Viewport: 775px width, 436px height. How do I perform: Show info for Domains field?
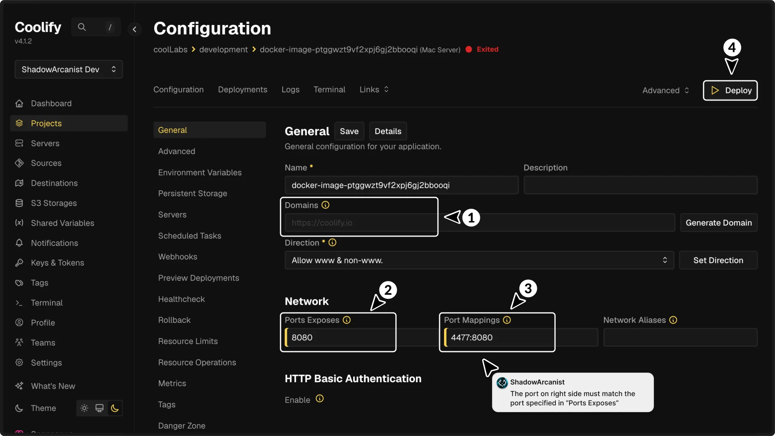point(325,205)
